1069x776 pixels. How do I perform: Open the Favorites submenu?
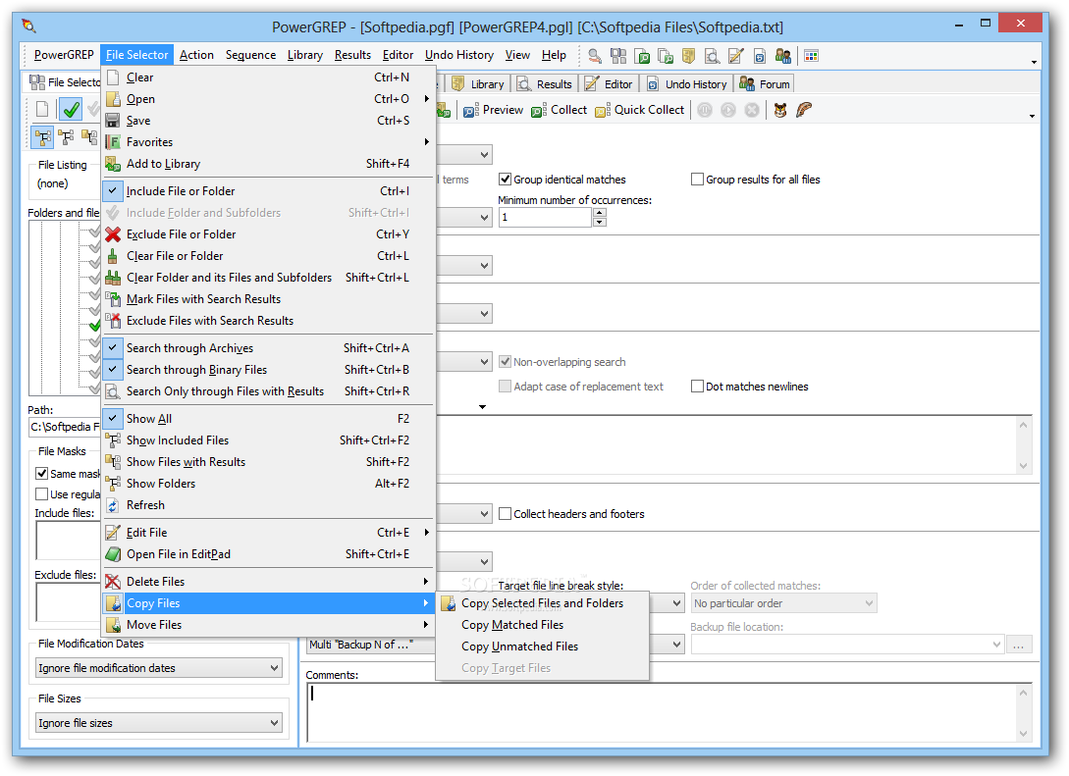[268, 141]
